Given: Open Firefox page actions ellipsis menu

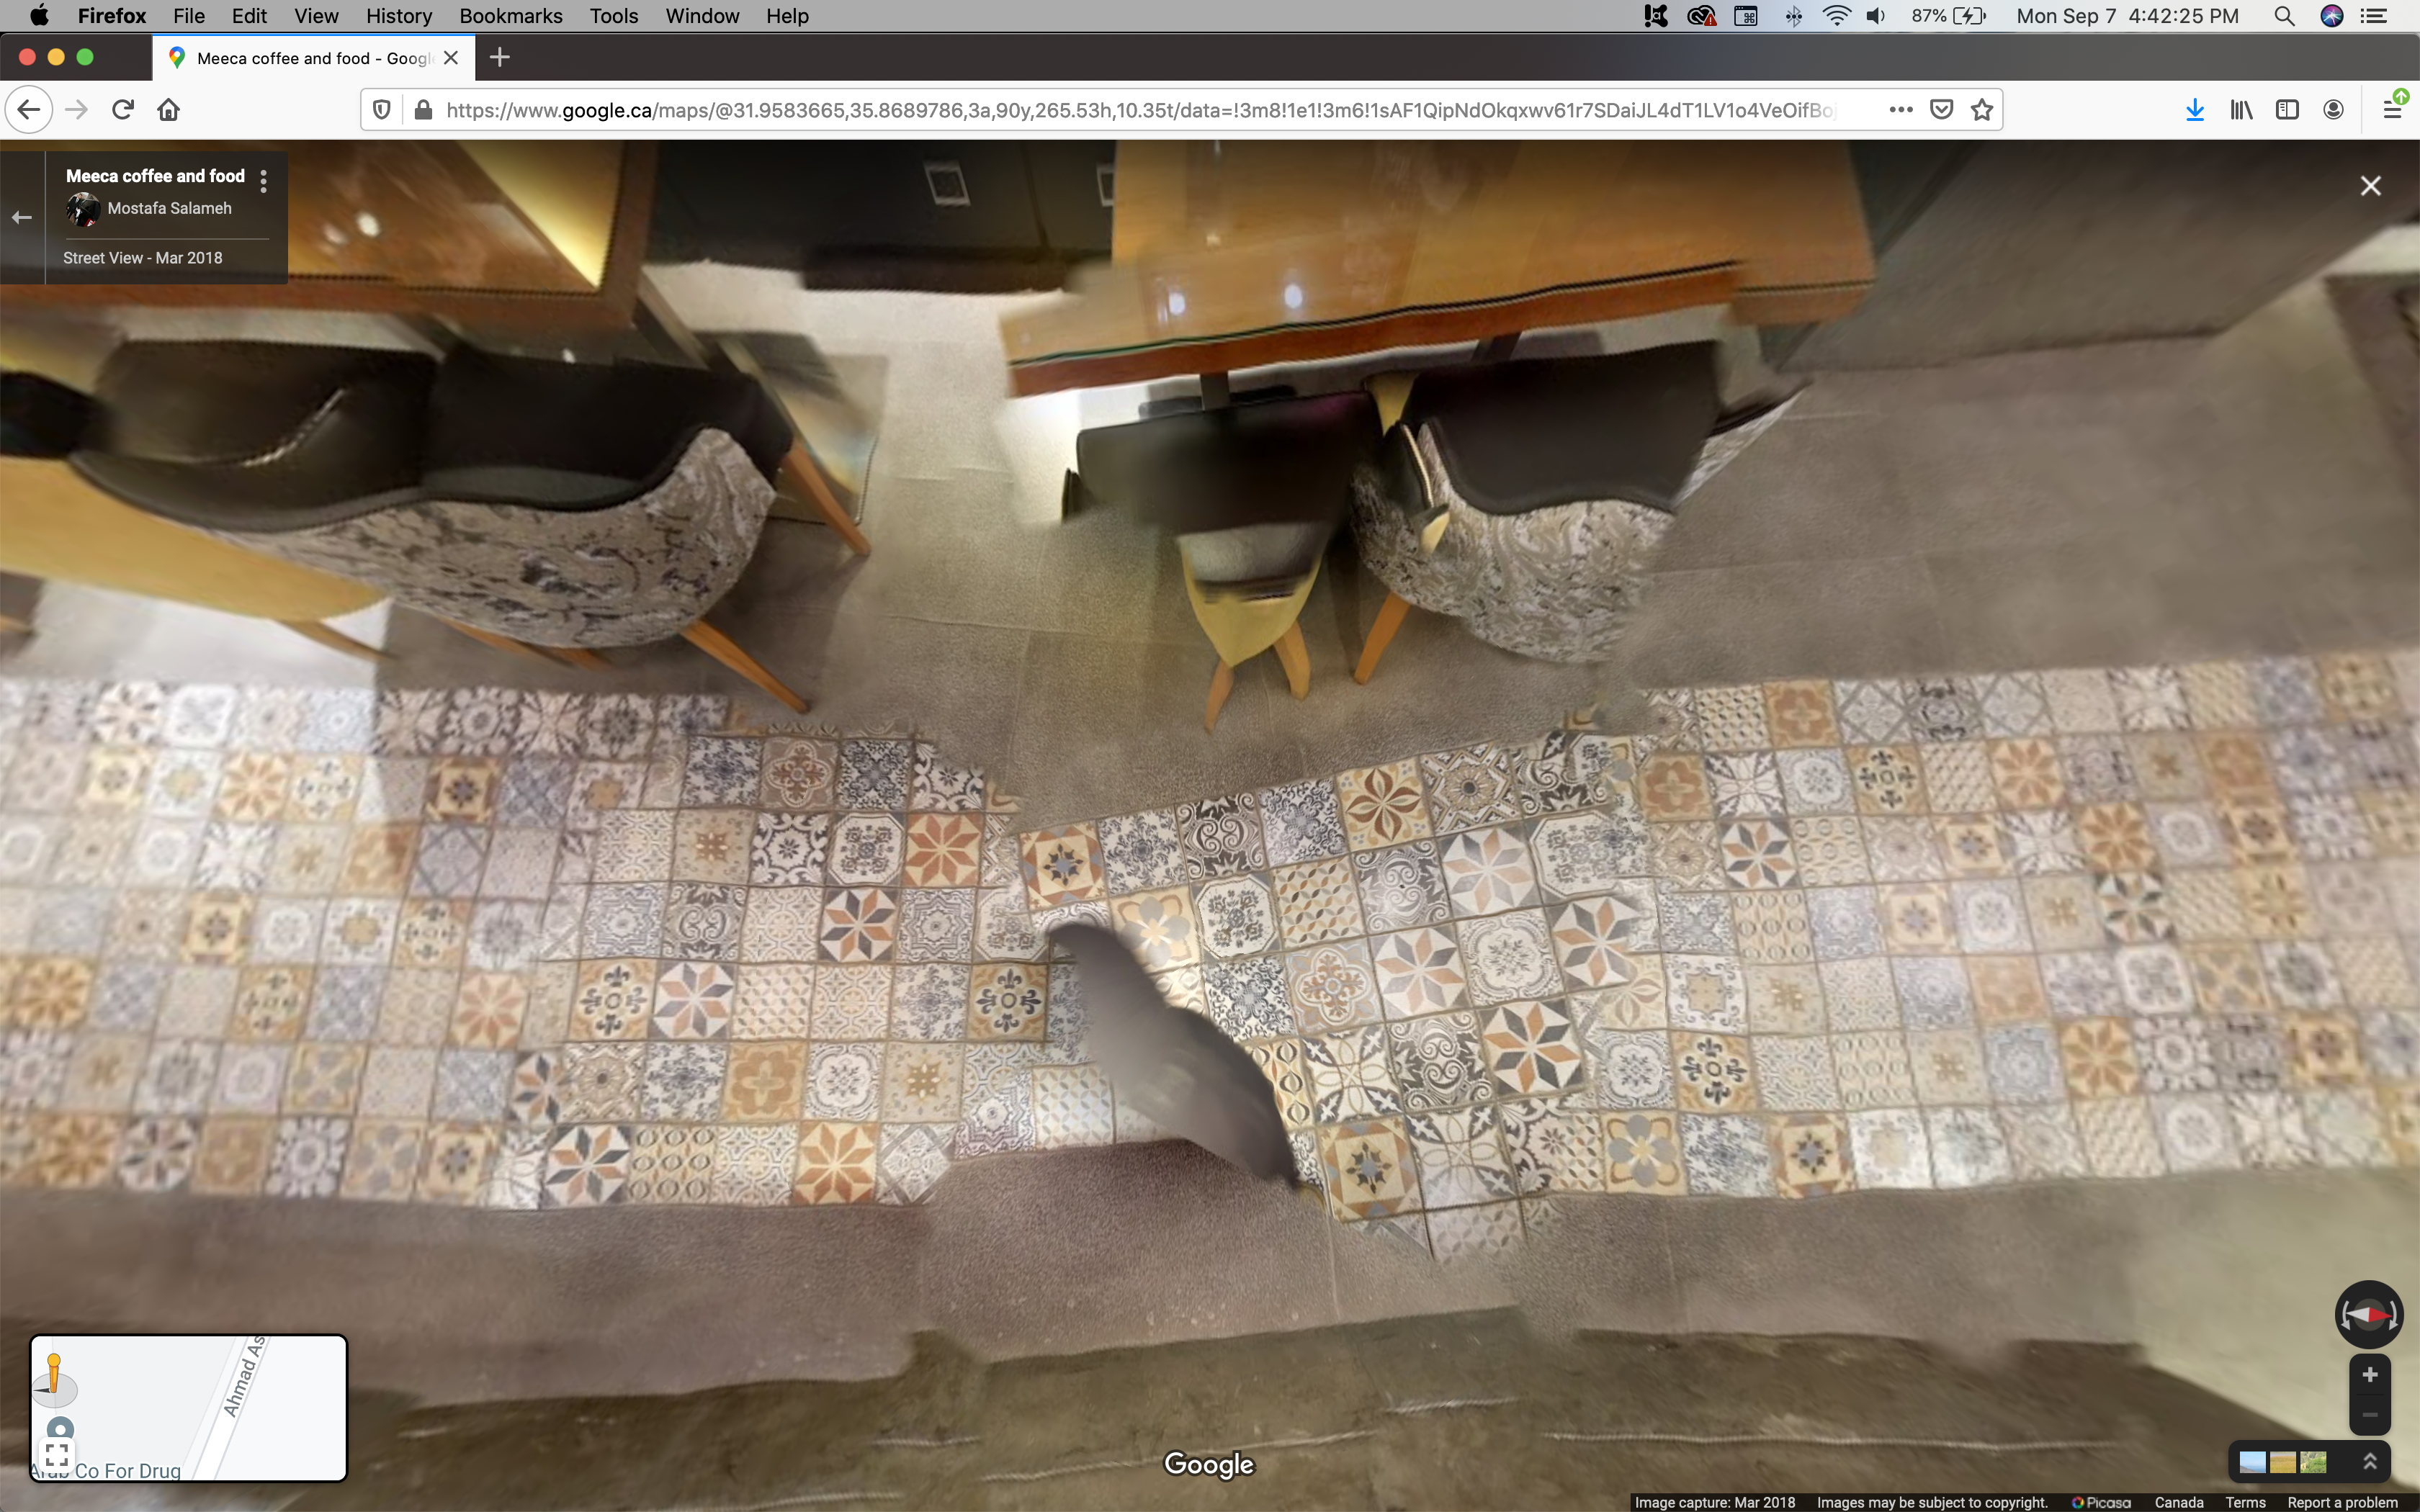Looking at the screenshot, I should [1900, 110].
